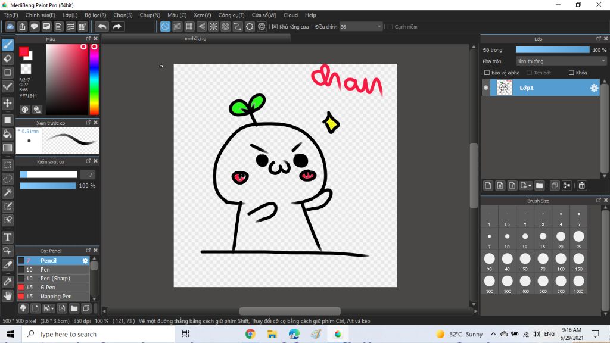The image size is (610, 343).
Task: Open Lớp1 layer settings gear
Action: (x=594, y=88)
